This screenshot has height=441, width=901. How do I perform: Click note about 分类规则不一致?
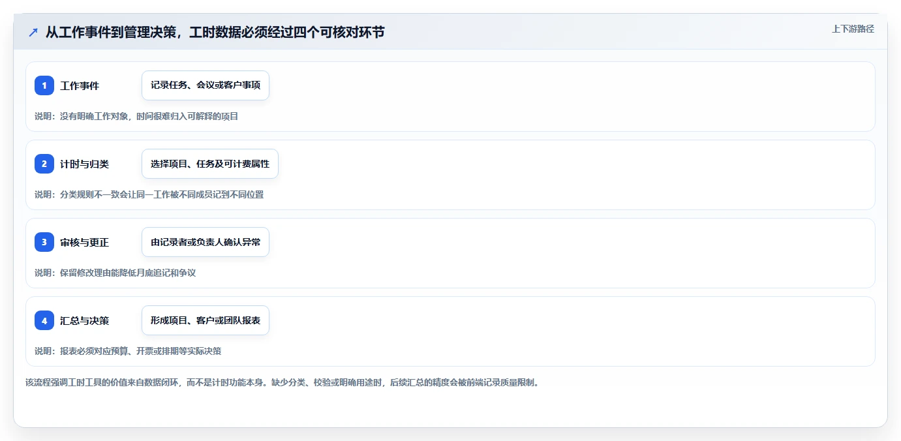(149, 194)
